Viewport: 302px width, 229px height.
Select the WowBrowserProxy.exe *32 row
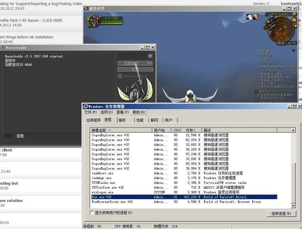point(184,202)
